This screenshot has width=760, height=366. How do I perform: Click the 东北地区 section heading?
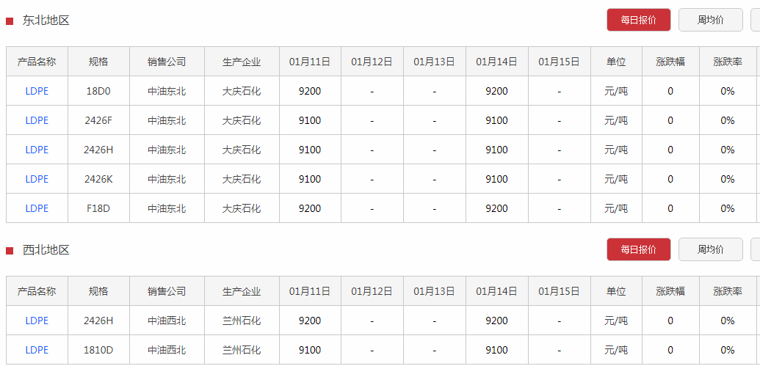coord(46,21)
